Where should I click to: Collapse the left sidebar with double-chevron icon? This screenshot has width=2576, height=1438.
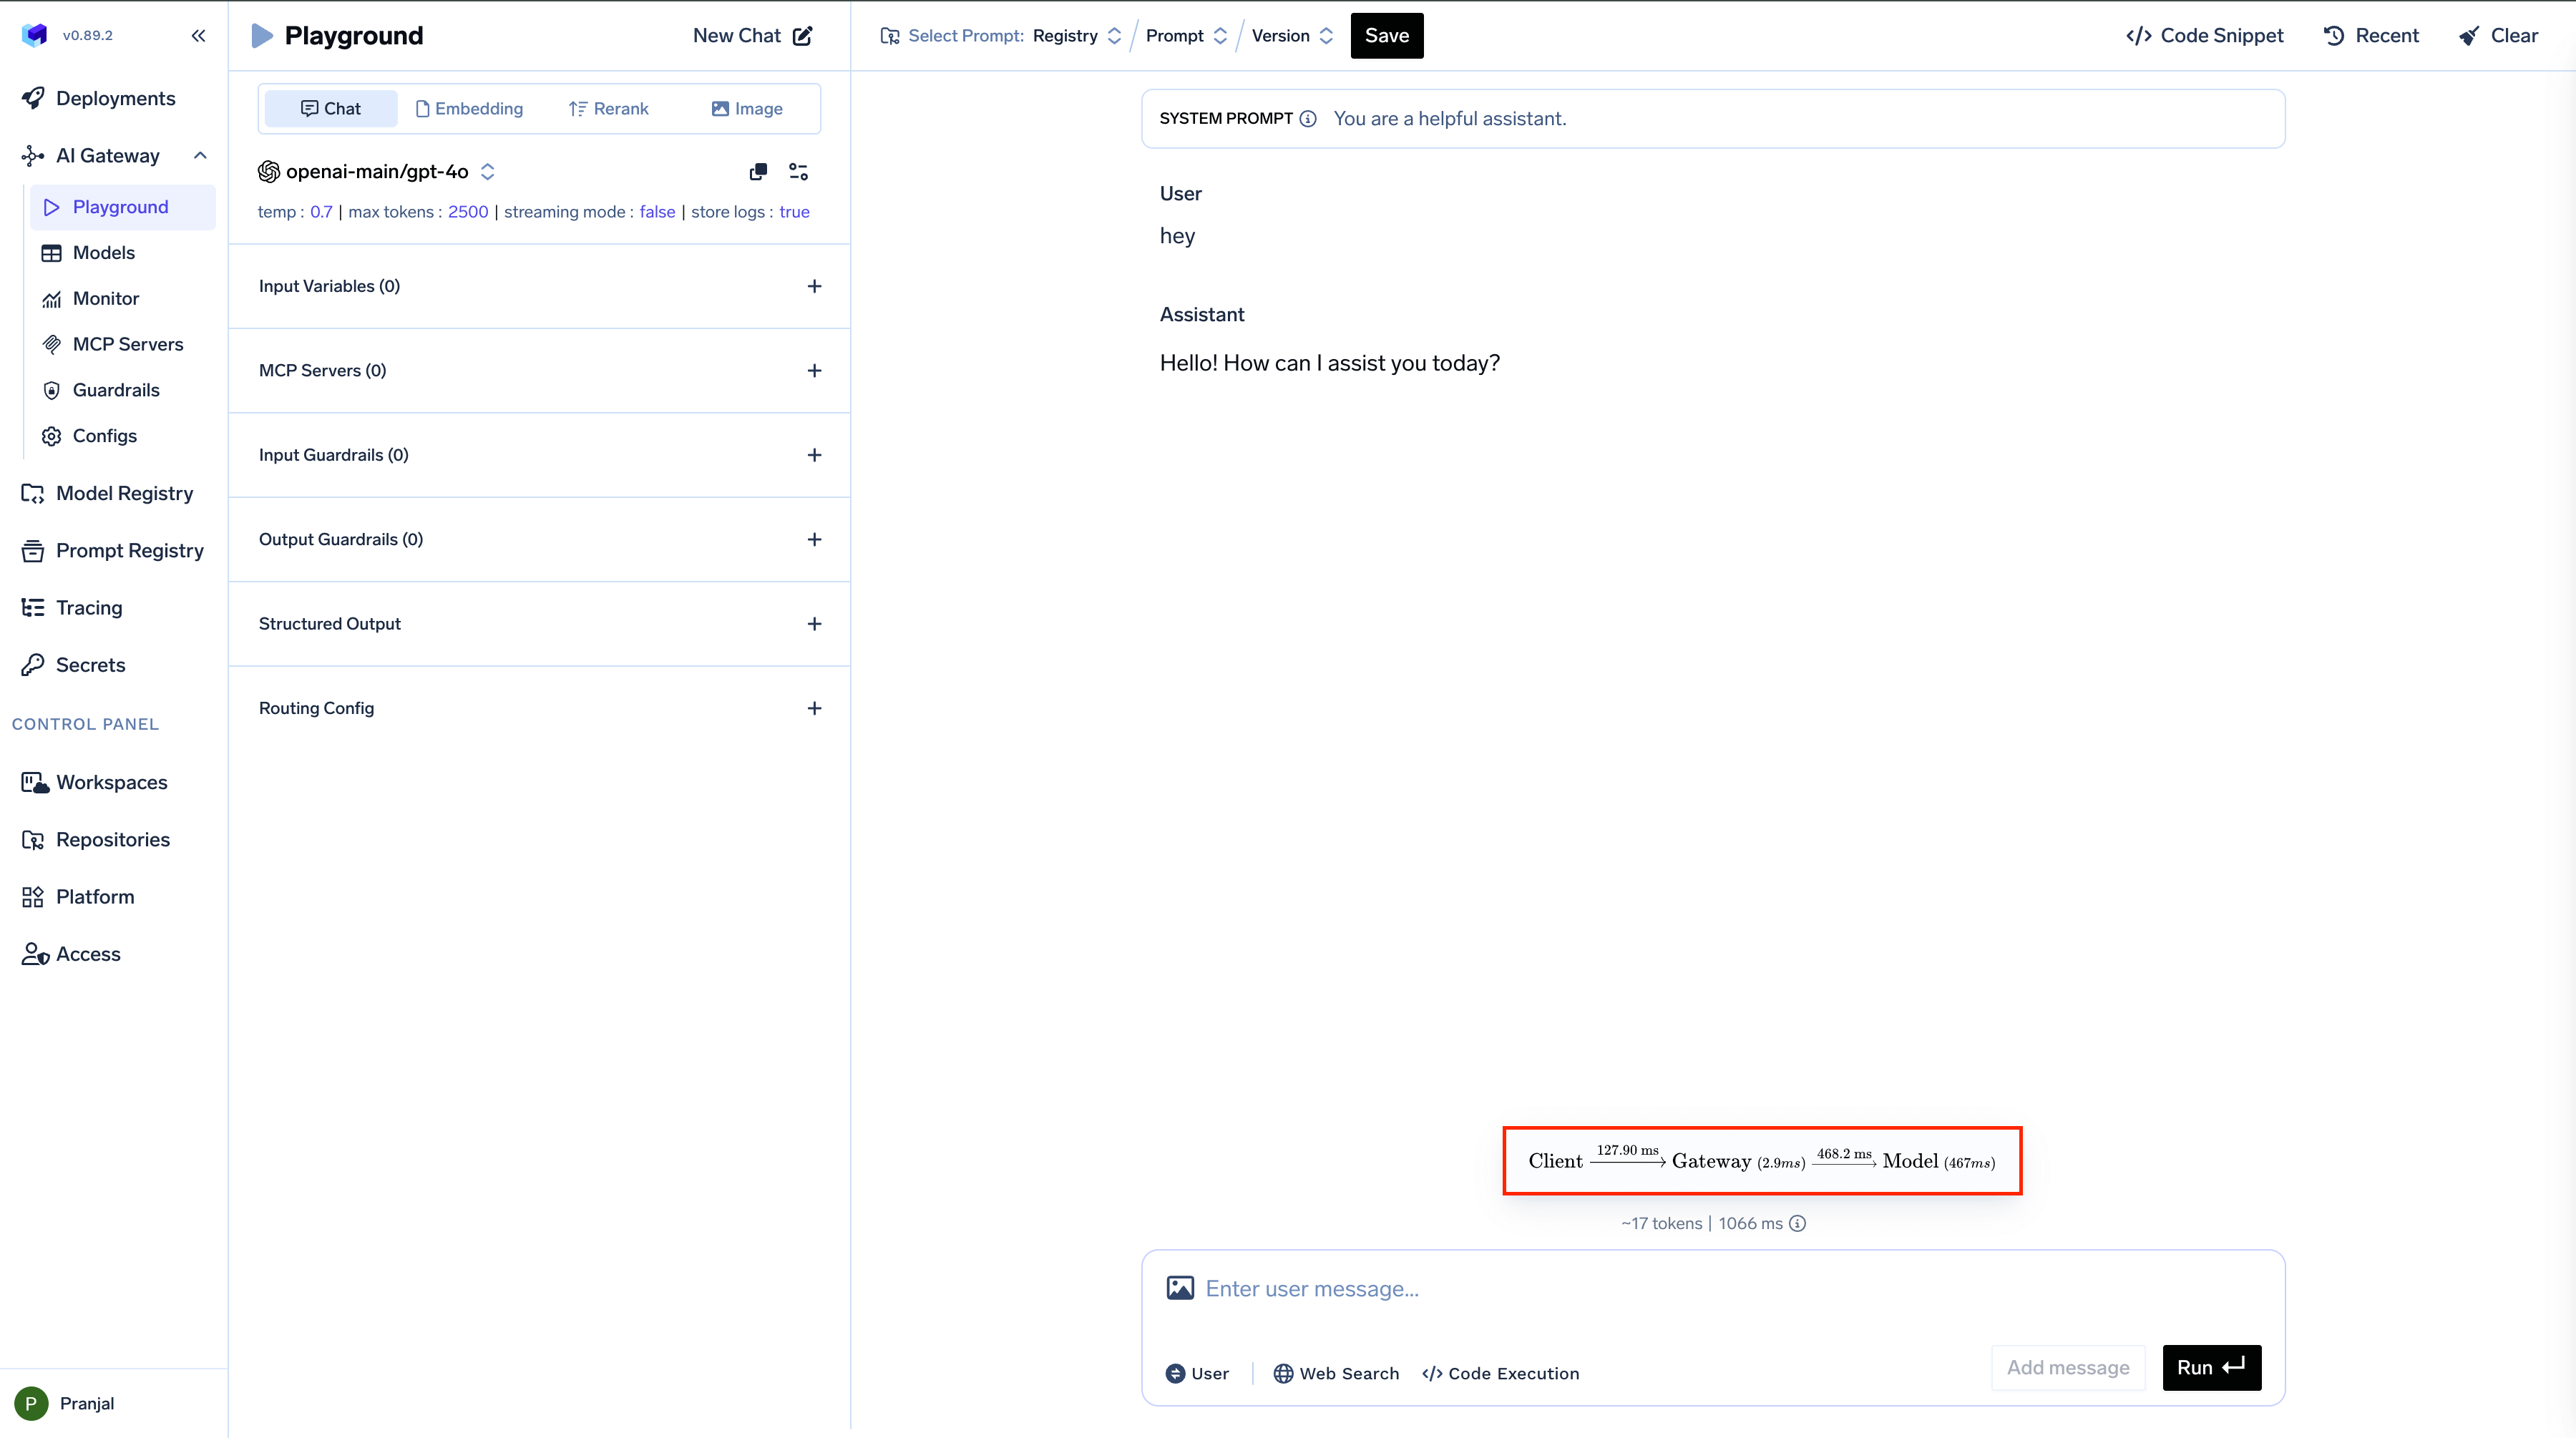pos(198,36)
